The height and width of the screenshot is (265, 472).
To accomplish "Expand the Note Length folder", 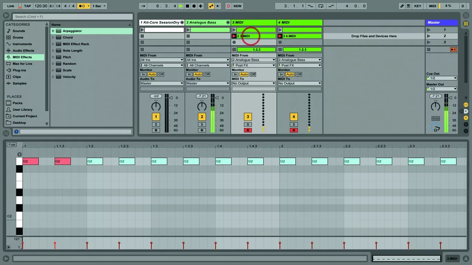I will 53,50.
